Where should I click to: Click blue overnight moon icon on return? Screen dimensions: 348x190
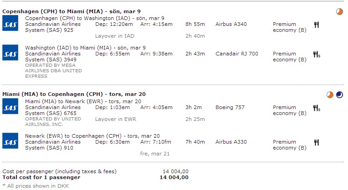[x=339, y=95]
